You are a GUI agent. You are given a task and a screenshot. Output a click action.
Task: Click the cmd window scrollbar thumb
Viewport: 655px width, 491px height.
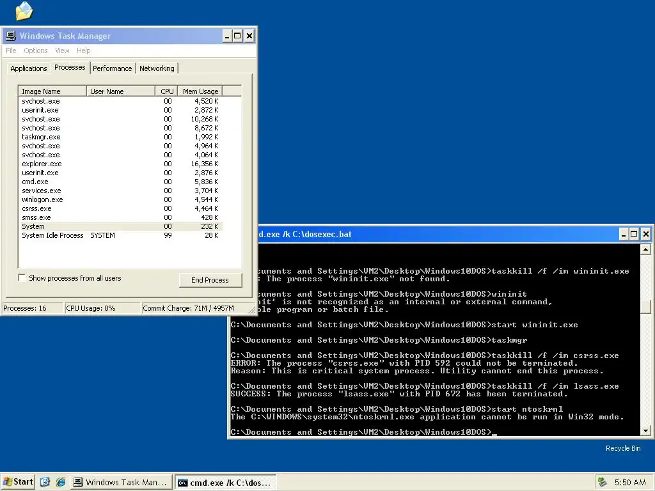645,306
